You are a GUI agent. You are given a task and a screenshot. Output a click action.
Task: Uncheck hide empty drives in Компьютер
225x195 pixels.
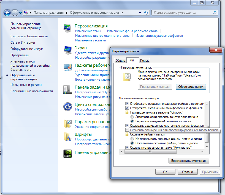pyautogui.click(x=127, y=148)
